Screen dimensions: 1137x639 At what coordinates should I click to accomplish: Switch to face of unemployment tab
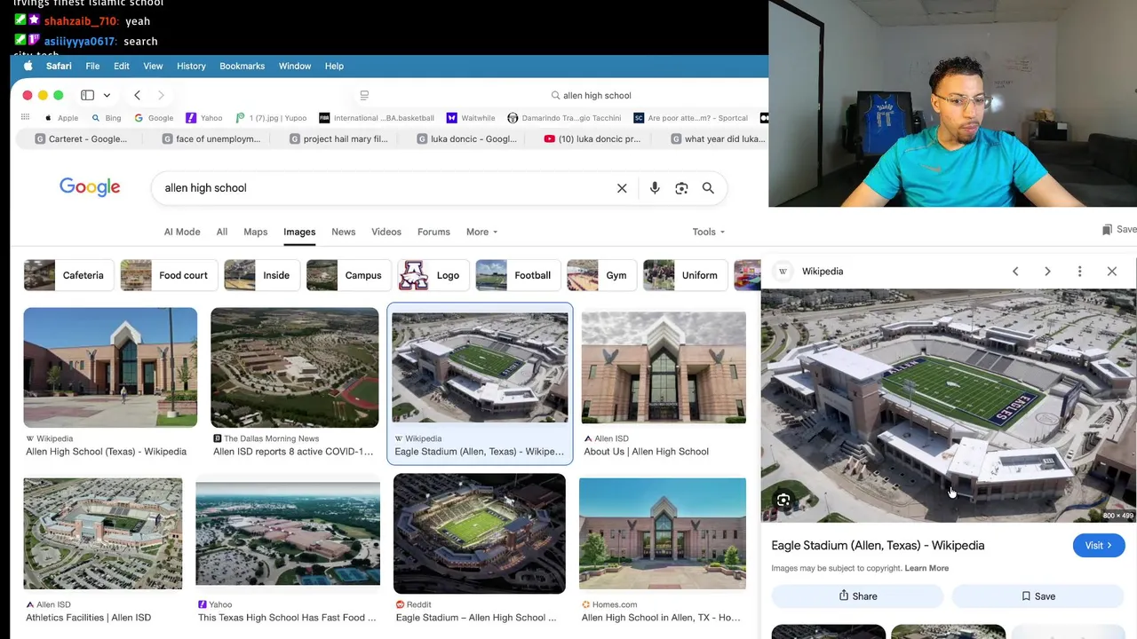(211, 138)
